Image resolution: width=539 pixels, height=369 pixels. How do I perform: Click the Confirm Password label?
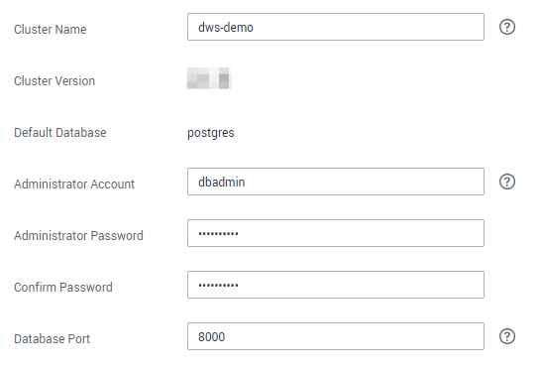click(63, 287)
